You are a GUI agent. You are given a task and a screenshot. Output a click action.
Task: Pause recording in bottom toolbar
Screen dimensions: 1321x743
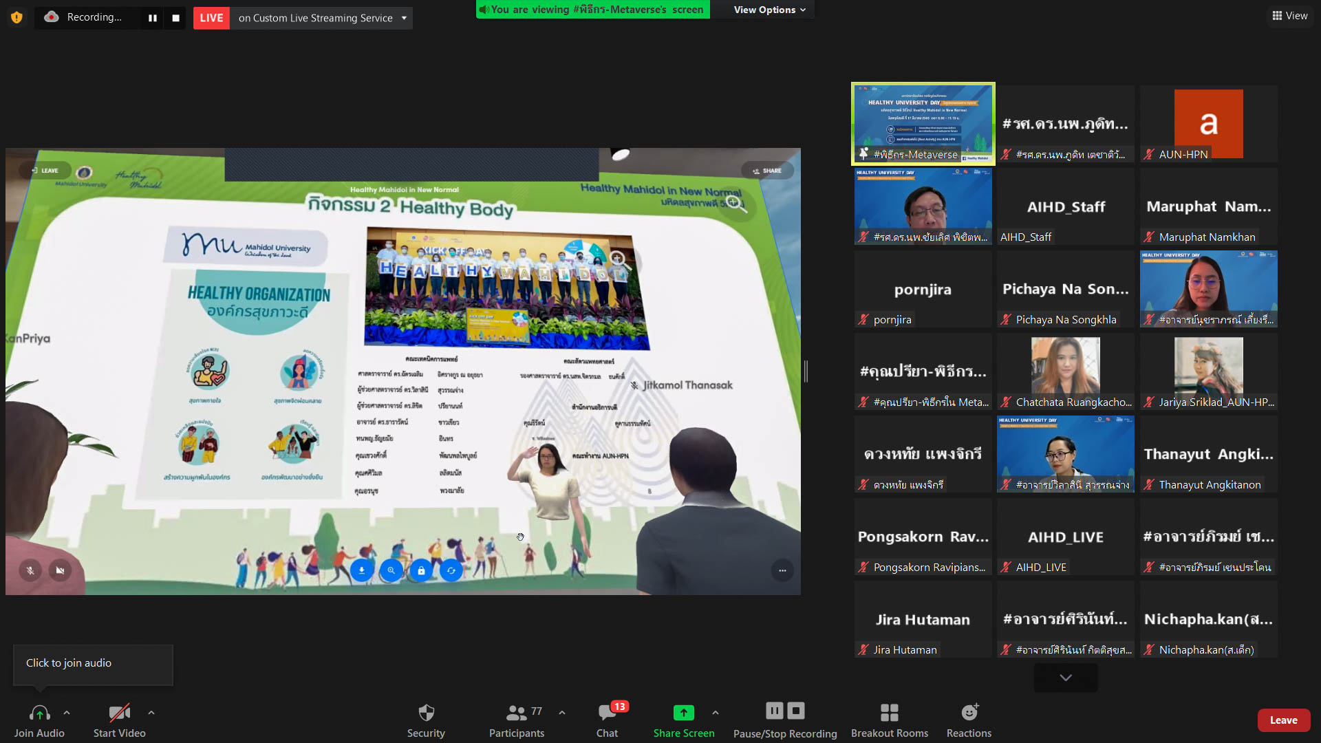click(775, 711)
